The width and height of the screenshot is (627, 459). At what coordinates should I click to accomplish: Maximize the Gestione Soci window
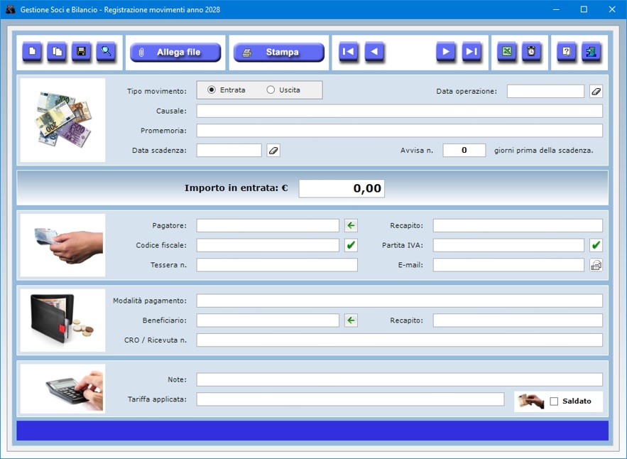pyautogui.click(x=584, y=9)
